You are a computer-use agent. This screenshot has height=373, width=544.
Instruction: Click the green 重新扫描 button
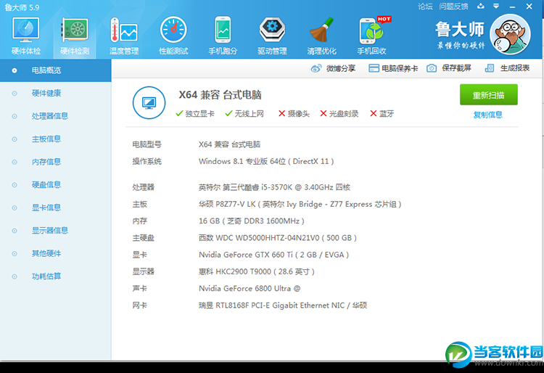[488, 95]
